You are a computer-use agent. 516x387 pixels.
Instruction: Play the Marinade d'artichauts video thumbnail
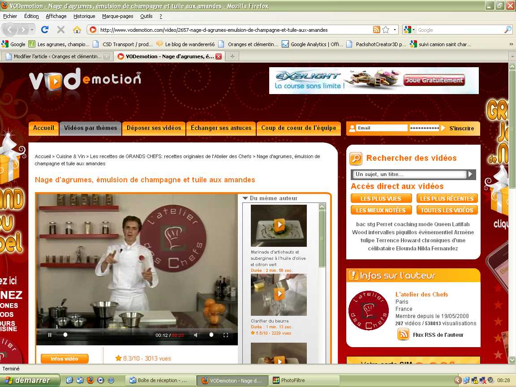(279, 225)
